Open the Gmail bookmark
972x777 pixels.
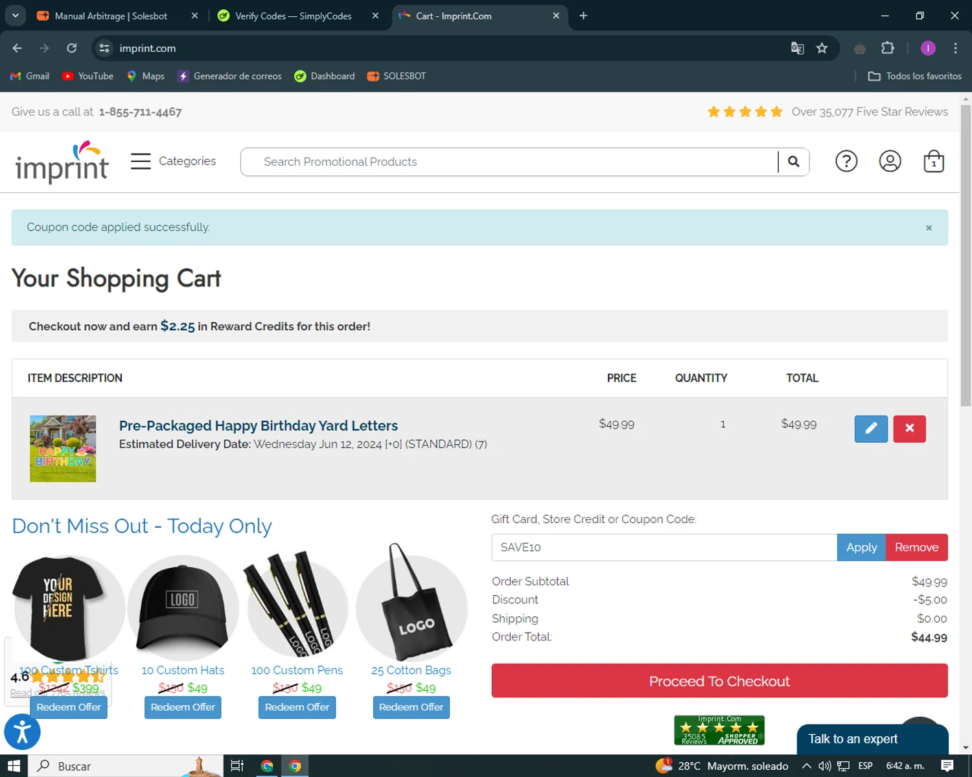click(30, 76)
